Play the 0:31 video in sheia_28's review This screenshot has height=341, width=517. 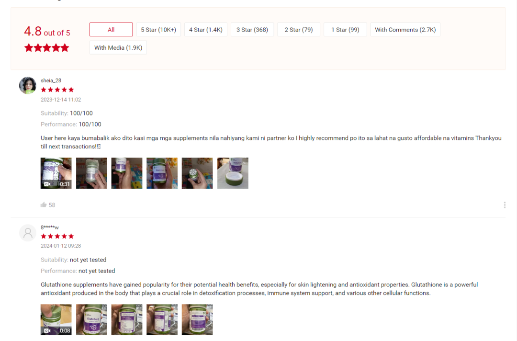[x=56, y=173]
